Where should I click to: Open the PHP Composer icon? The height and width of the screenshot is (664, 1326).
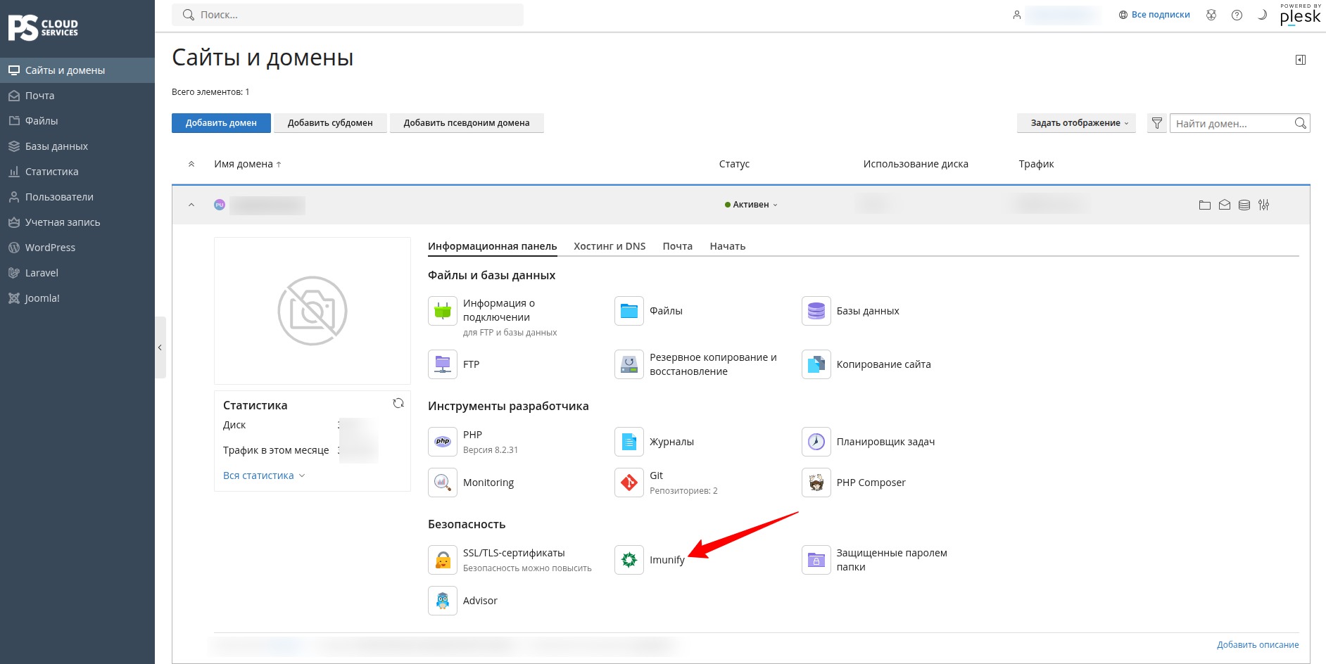click(x=816, y=483)
